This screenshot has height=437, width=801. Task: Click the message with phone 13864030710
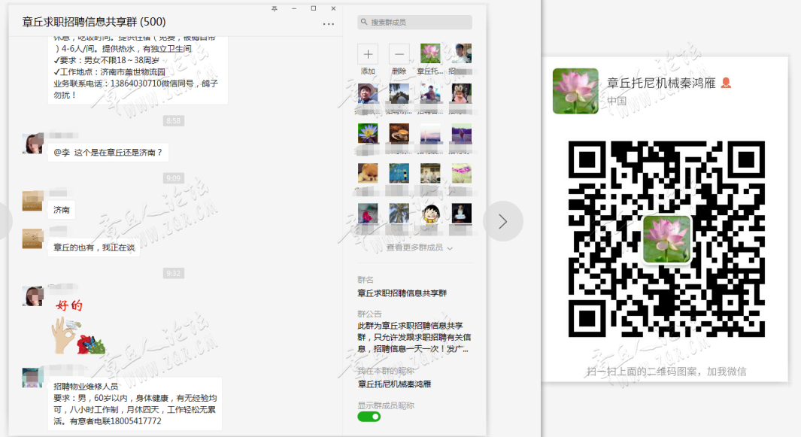click(138, 71)
